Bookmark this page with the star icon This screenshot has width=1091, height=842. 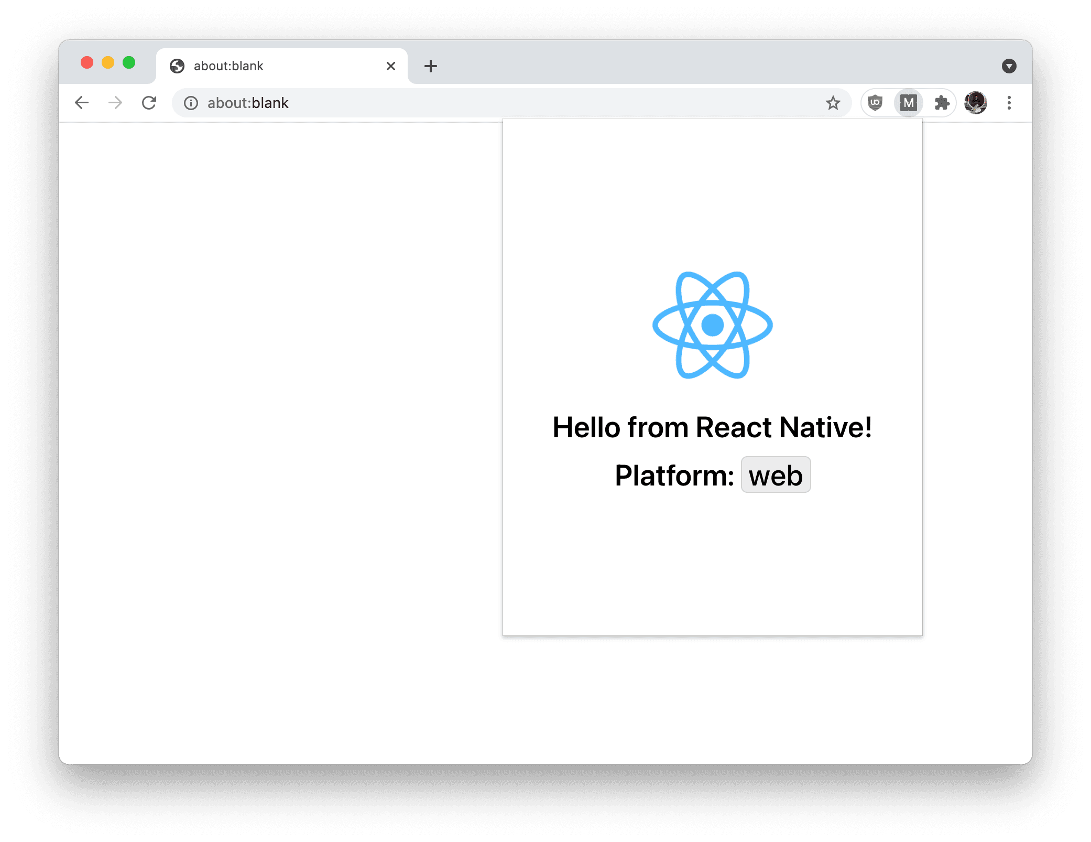(833, 103)
